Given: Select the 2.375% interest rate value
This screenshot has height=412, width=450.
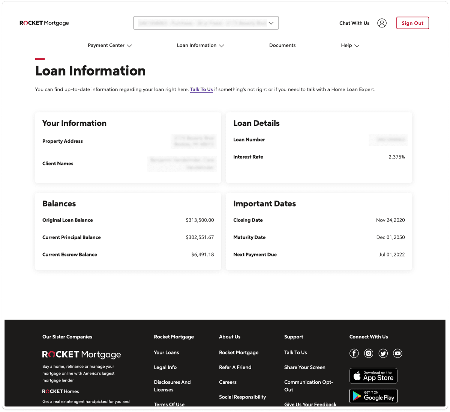Looking at the screenshot, I should point(397,157).
